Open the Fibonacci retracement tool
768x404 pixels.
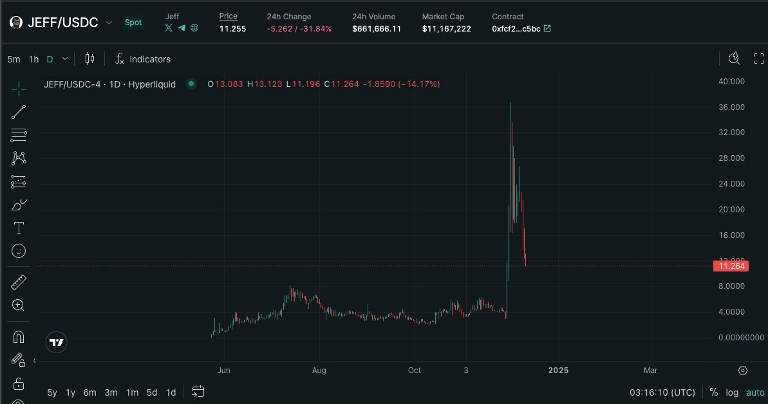pyautogui.click(x=19, y=134)
